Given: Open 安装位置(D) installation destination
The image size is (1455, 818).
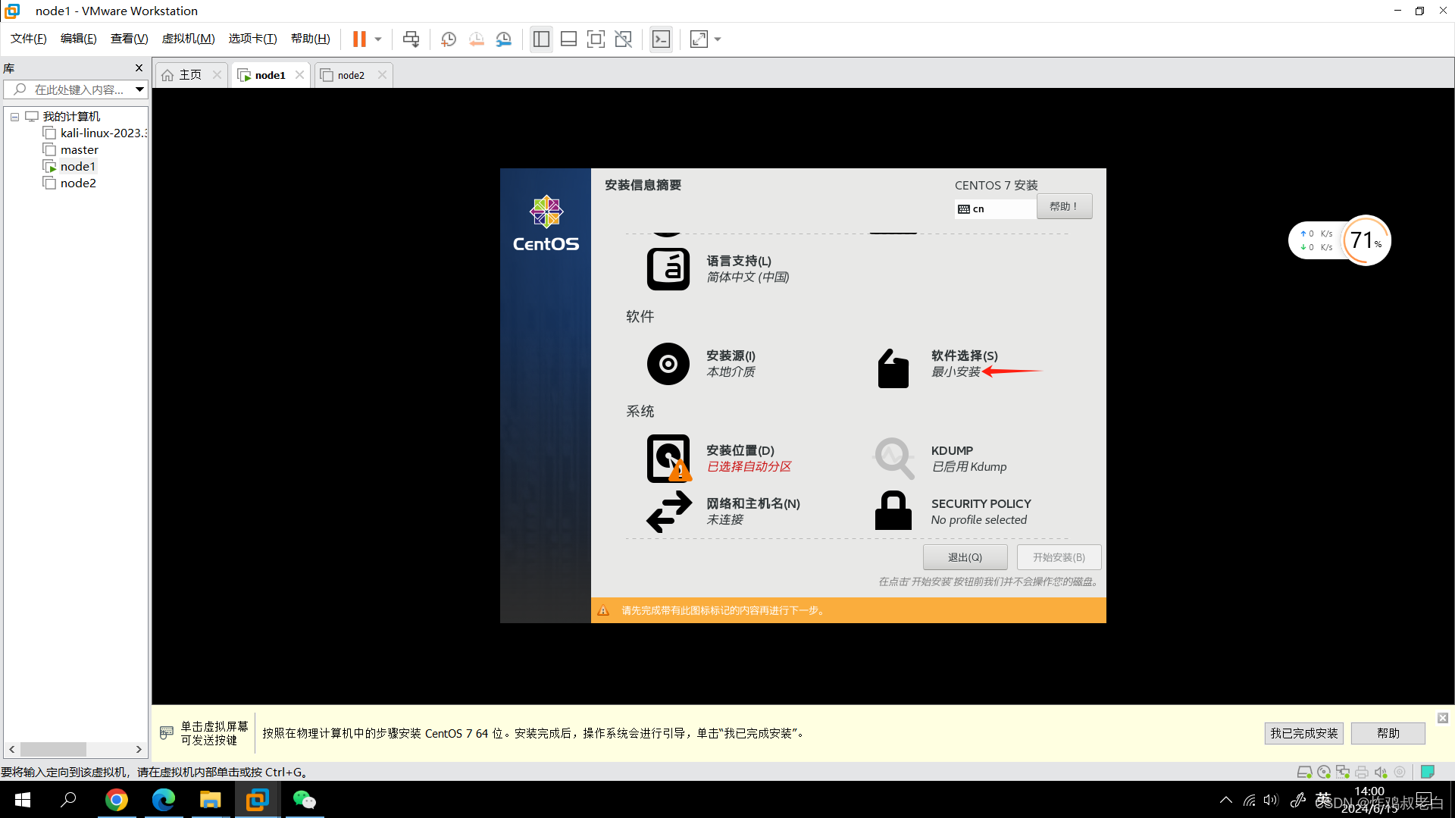Looking at the screenshot, I should pos(719,458).
